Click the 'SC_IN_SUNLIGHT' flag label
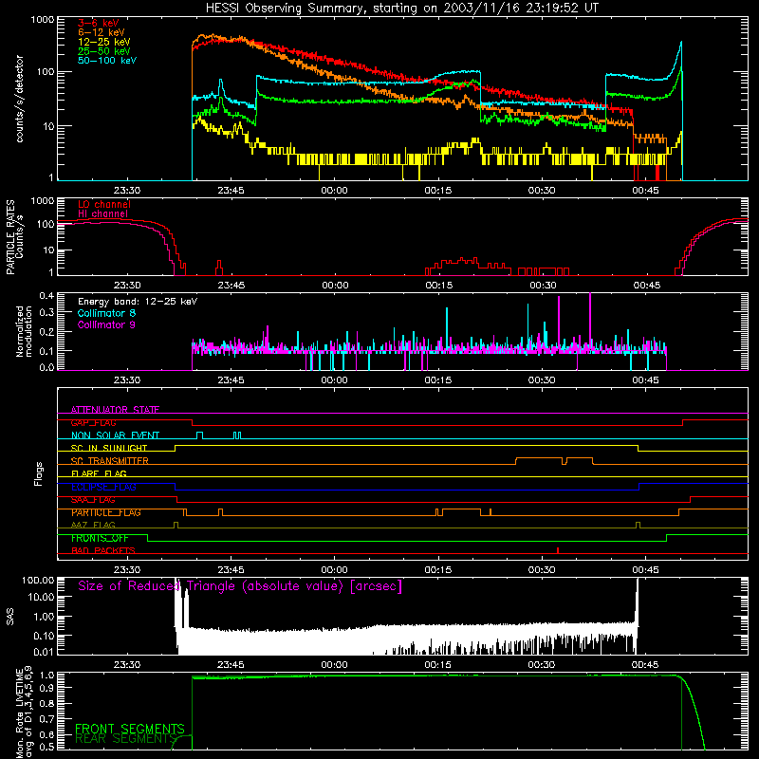Image resolution: width=759 pixels, height=759 pixels. 109,448
